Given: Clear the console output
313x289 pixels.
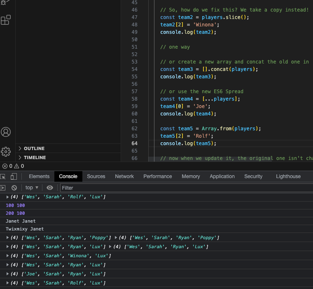Looking at the screenshot, I should tap(14, 188).
